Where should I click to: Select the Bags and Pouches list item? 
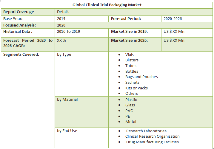point(141,77)
